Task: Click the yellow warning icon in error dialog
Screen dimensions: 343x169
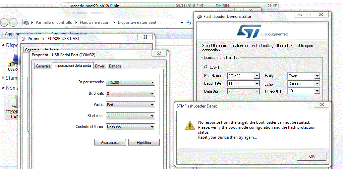Action: [190, 125]
